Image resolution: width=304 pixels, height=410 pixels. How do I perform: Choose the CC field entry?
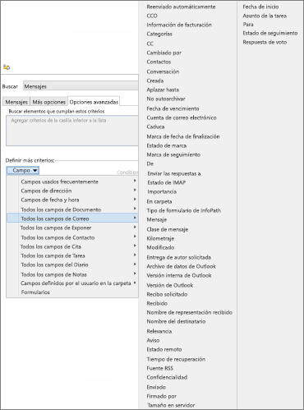coord(150,44)
